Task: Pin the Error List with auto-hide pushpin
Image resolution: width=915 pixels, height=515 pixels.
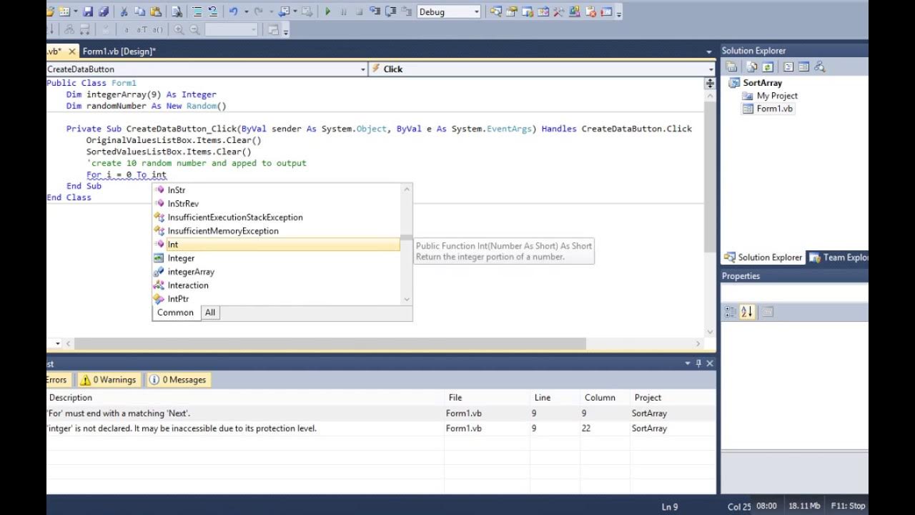Action: click(698, 363)
